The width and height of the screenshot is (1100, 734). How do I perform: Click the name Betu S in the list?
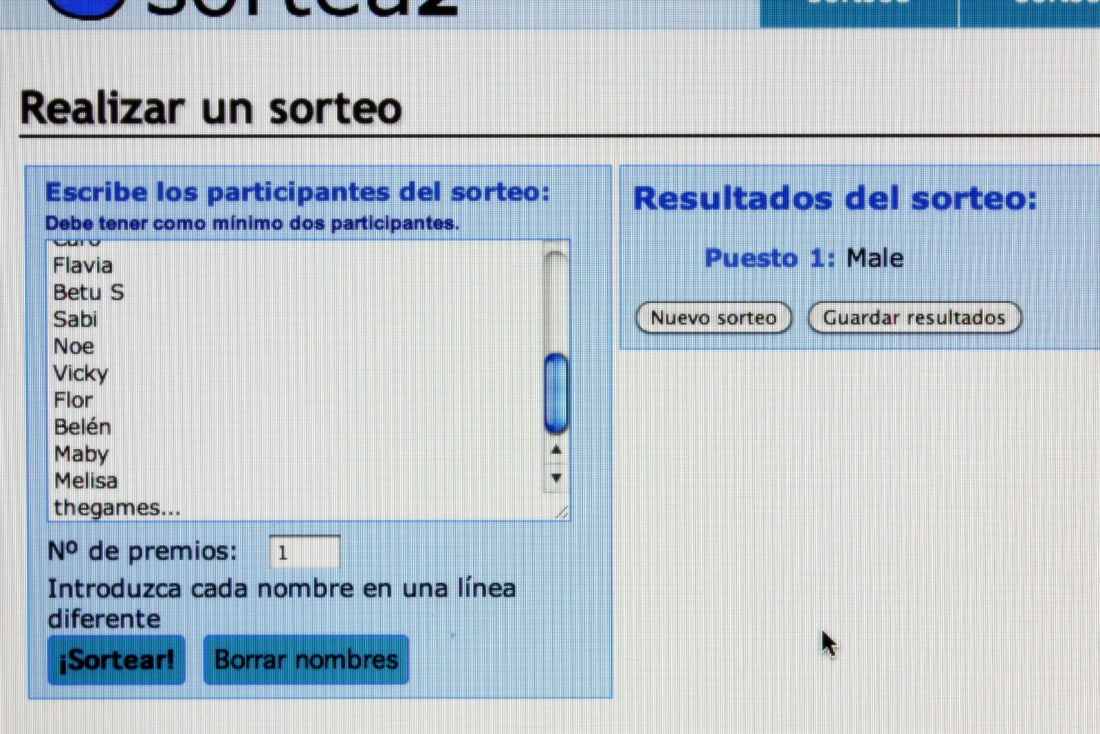89,293
